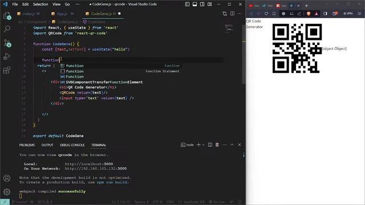Open notifications bell in status bar
The width and height of the screenshot is (365, 205).
tap(240, 202)
